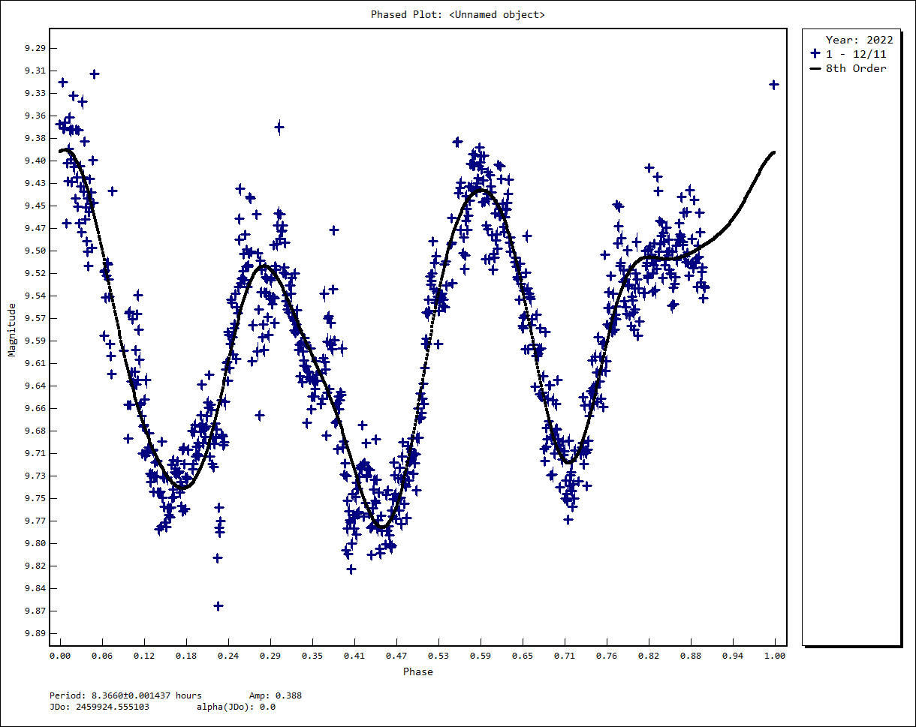916x727 pixels.
Task: Select the '8th Order' legend label
Action: (x=856, y=69)
